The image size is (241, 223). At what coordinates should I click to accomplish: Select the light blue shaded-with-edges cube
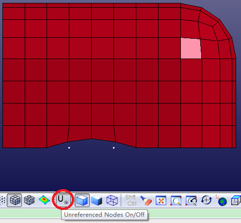[x=82, y=200]
